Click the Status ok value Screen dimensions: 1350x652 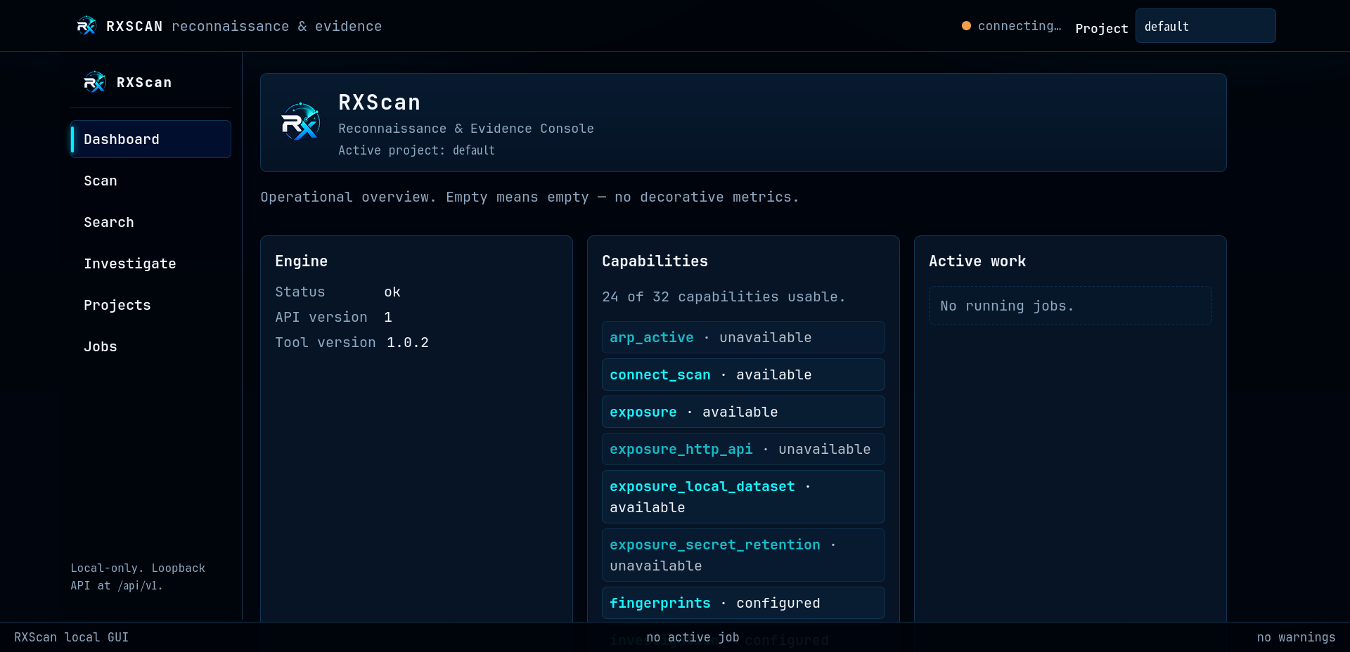point(392,292)
